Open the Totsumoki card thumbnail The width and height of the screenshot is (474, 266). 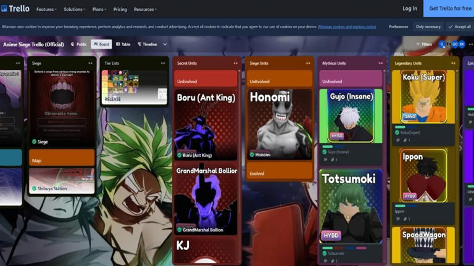351,206
